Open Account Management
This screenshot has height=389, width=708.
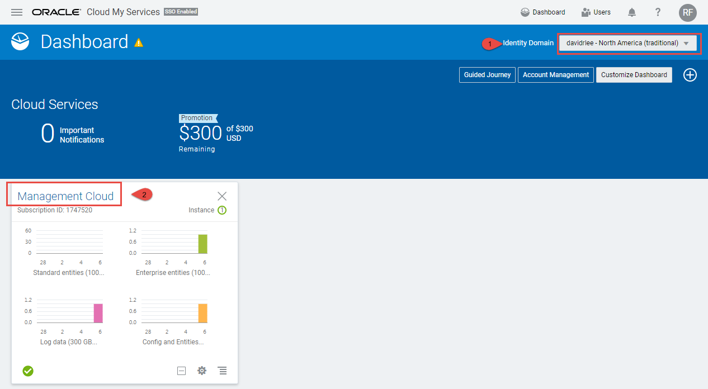pos(556,75)
